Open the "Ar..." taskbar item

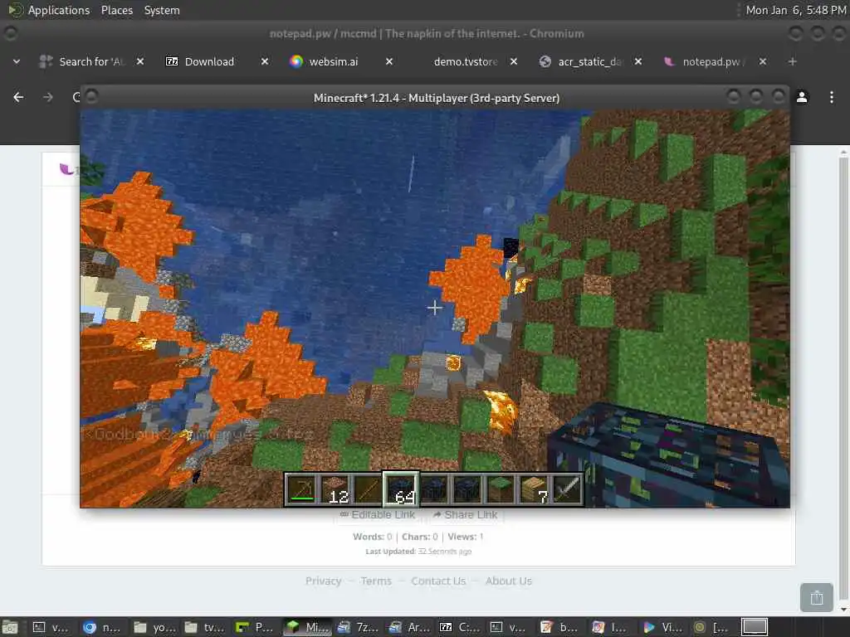tap(410, 627)
